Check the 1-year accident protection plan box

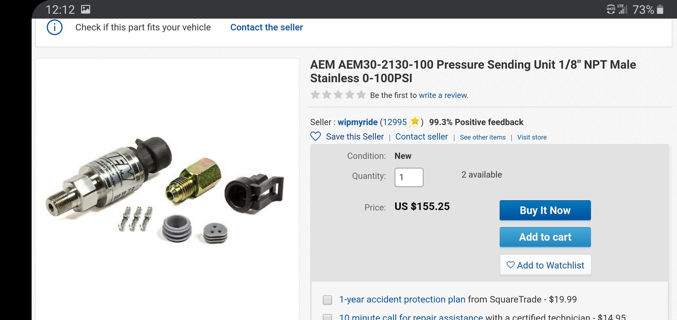[x=327, y=300]
